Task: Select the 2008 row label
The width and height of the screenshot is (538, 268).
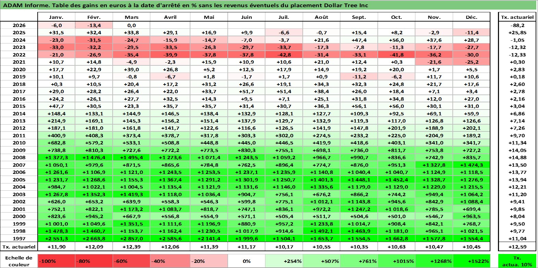Action: 19,157
